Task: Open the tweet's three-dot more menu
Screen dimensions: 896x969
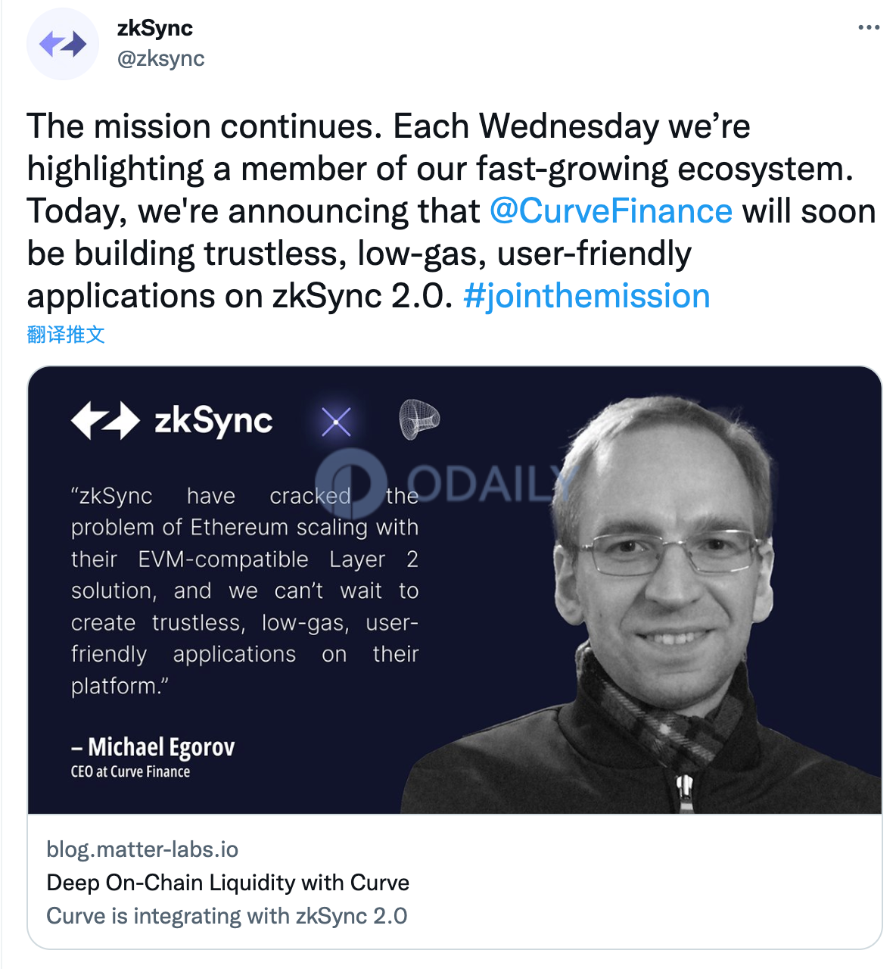Action: pos(869,27)
